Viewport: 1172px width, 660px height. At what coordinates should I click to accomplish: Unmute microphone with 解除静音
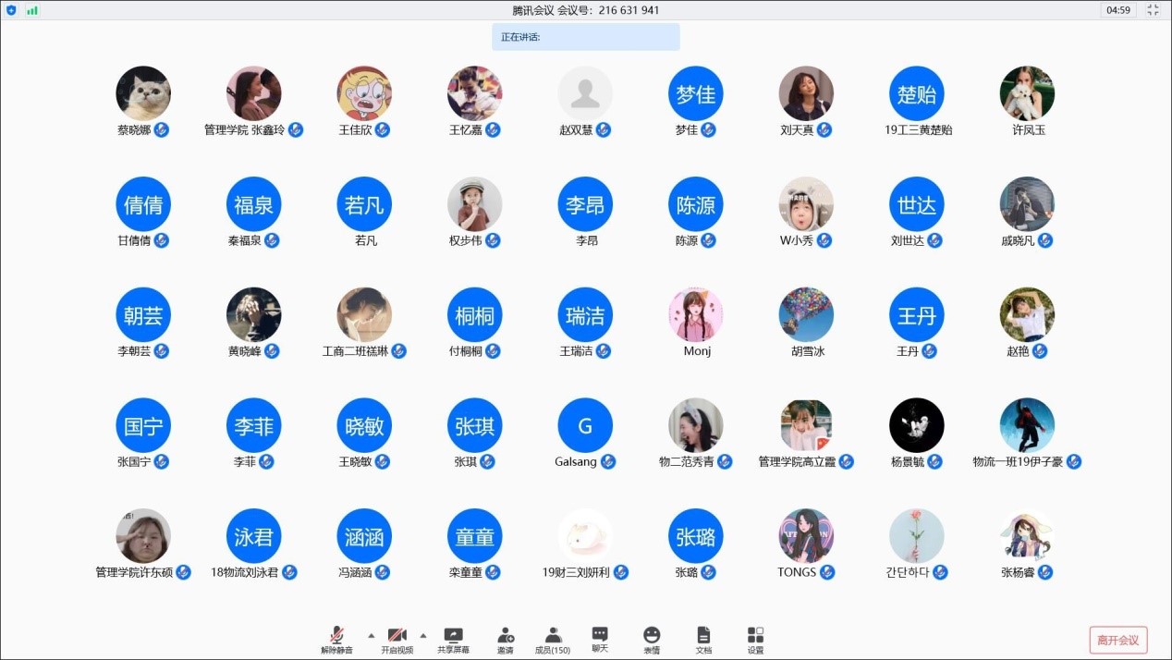point(337,639)
